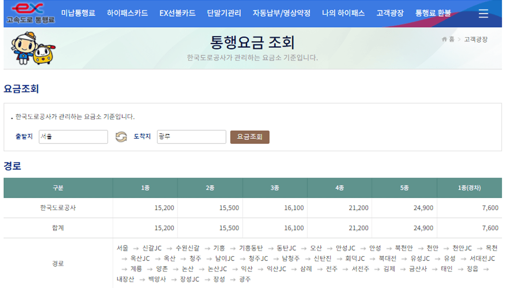Screen dimensions: 505x288
Task: Click the 요금조회 section heading
Action: coord(21,88)
